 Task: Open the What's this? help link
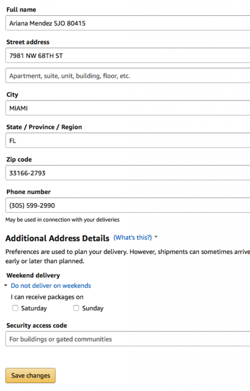click(132, 237)
